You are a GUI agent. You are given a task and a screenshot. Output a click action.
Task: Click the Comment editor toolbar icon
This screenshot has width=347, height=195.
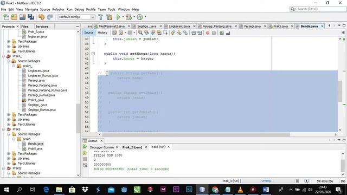click(222, 32)
